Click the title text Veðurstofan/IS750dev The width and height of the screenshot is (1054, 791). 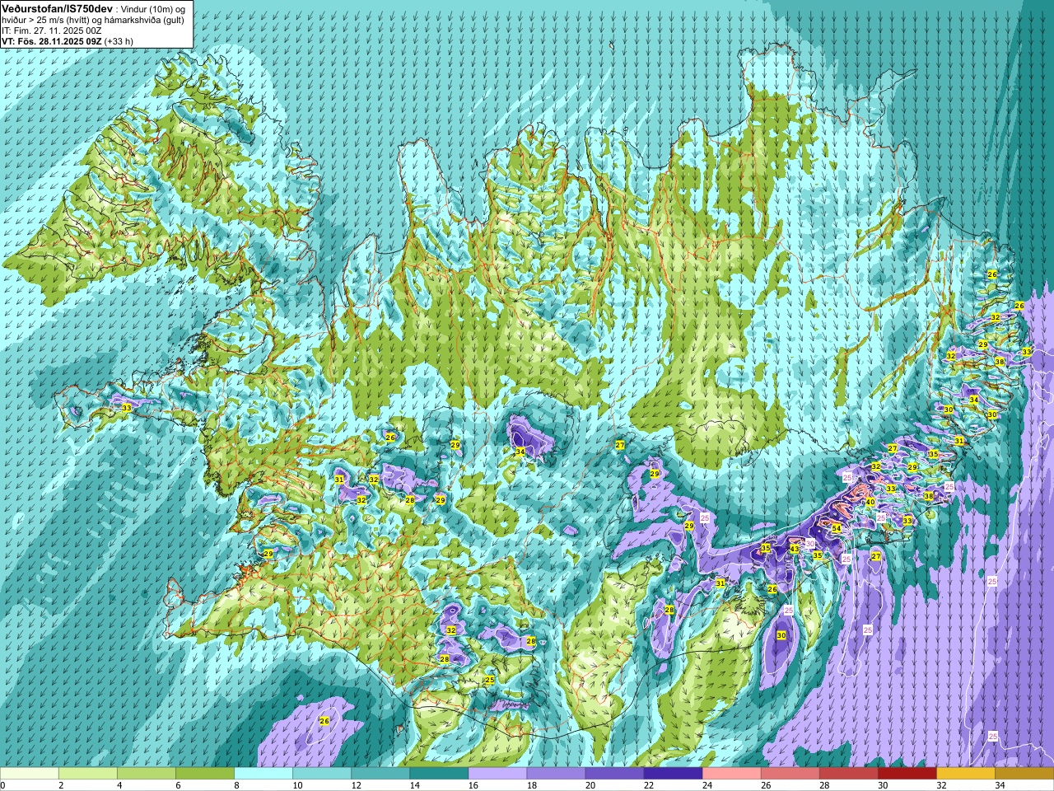point(58,7)
